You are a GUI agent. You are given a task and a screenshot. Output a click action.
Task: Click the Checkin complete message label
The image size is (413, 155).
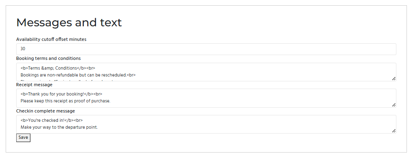click(x=45, y=111)
